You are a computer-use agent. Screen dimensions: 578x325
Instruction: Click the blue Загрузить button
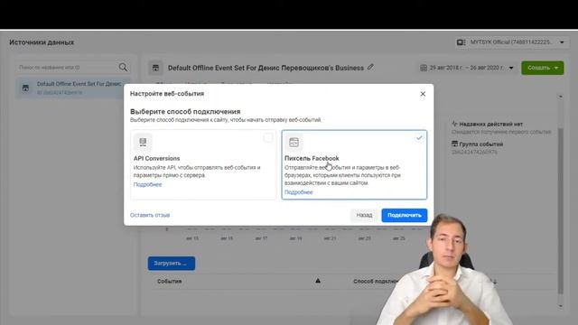tap(172, 264)
